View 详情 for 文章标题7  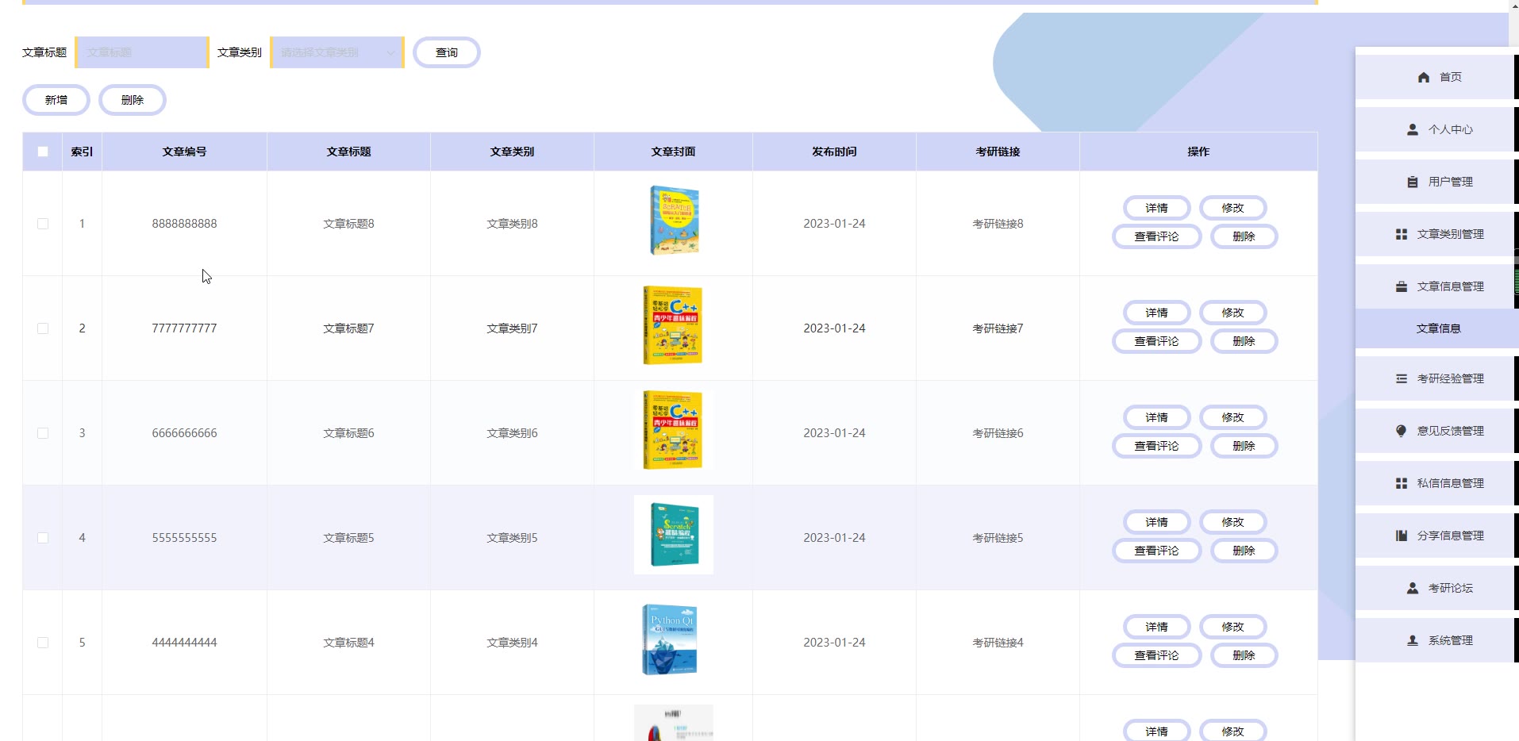click(1156, 313)
